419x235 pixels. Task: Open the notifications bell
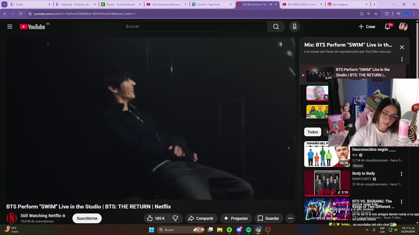pos(387,27)
